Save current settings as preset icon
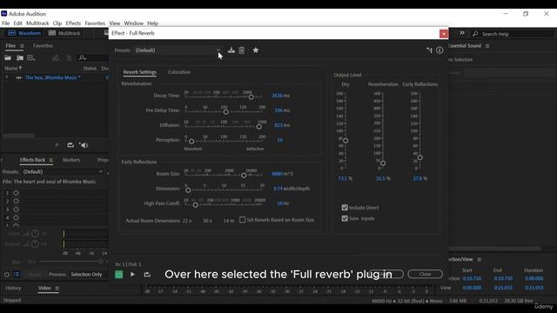This screenshot has width=557, height=313. tap(232, 50)
